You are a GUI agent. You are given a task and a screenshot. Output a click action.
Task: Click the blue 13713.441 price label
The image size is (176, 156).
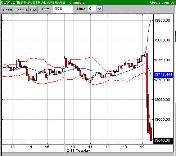click(x=163, y=75)
